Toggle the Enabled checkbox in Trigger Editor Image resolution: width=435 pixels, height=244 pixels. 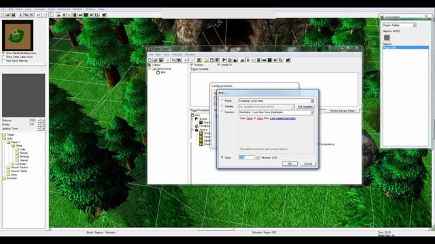coord(192,64)
